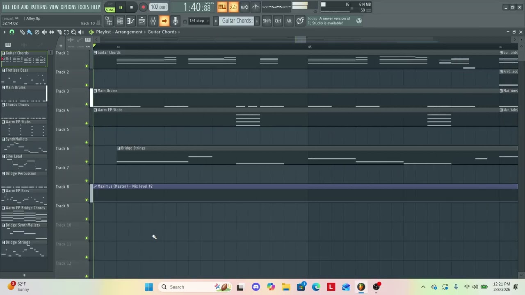Select the Mute tool in playlist toolbar
The image size is (525, 295).
pyautogui.click(x=44, y=32)
